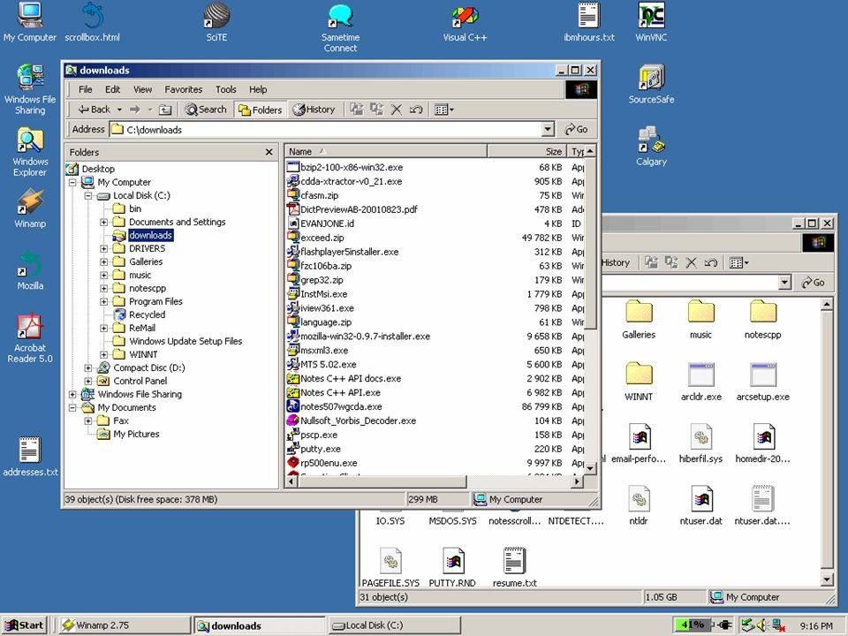This screenshot has width=848, height=636.
Task: Show the History pane in downloads window
Action: coord(314,110)
